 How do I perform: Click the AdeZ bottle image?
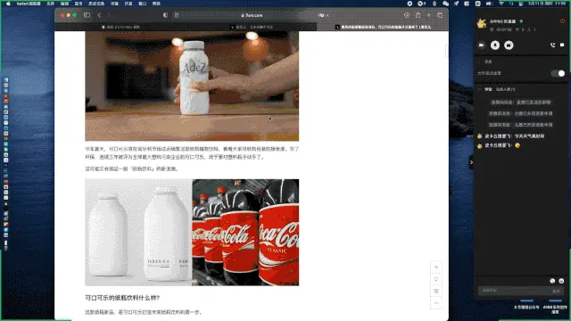click(192, 86)
